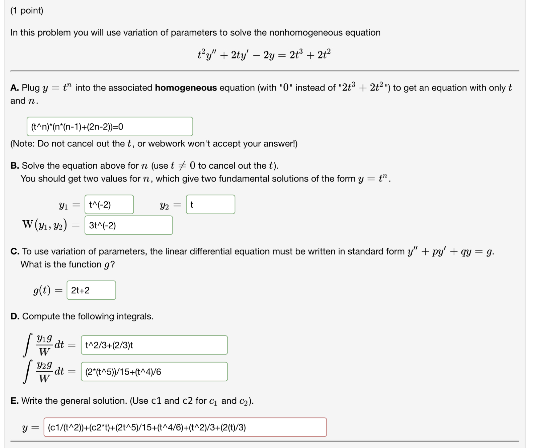
Task: Select the y1 answer box containing t^(-2)
Action: 109,204
